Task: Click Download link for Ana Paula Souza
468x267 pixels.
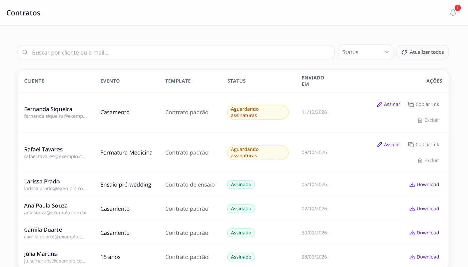Action: pos(424,209)
